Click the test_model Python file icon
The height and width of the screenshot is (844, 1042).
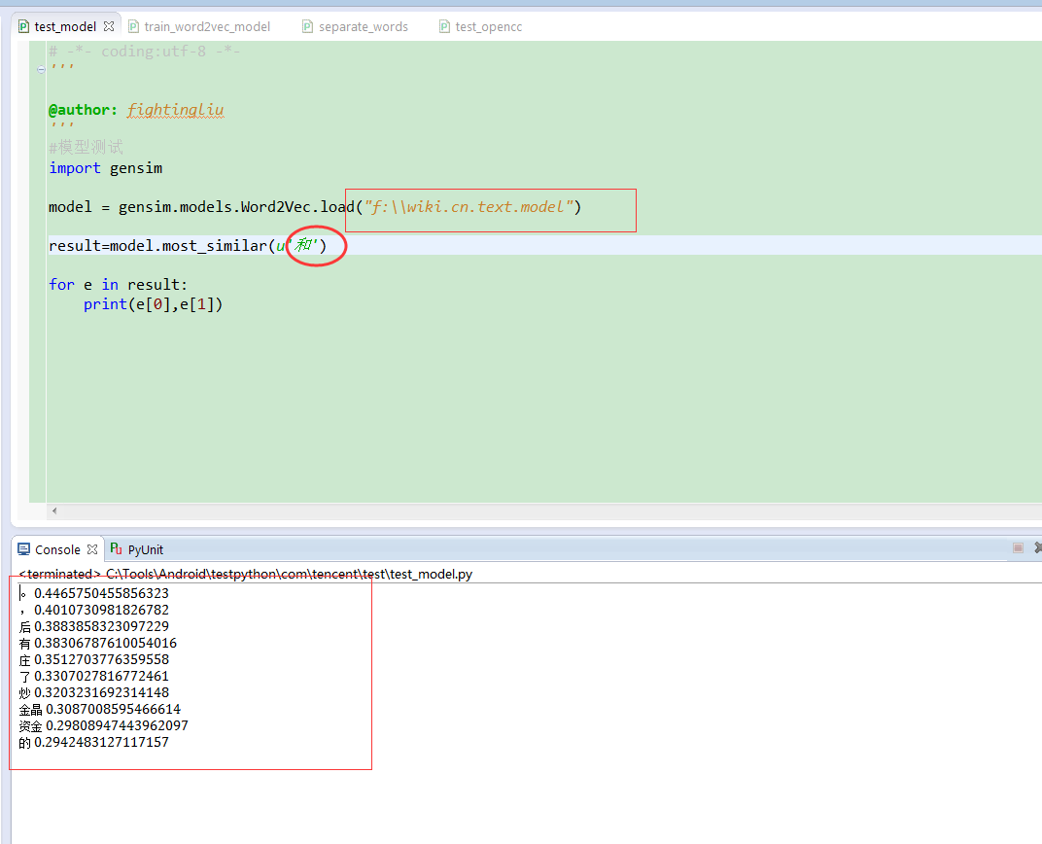click(x=24, y=26)
